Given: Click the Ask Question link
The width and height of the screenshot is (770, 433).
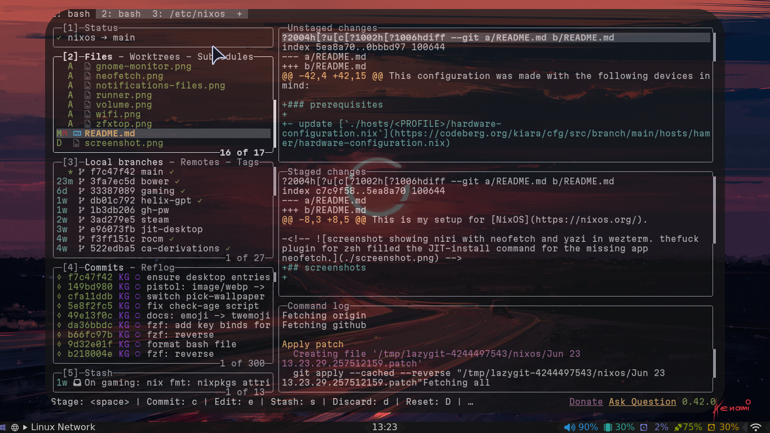Looking at the screenshot, I should point(643,402).
